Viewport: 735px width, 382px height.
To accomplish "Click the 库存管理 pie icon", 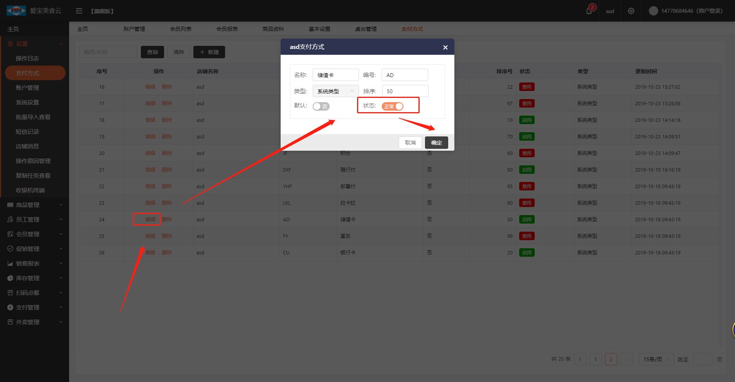I will tap(10, 278).
